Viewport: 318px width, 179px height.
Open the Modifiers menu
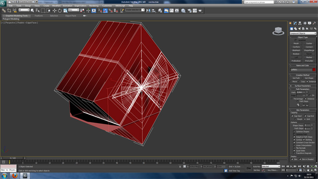click(x=56, y=6)
